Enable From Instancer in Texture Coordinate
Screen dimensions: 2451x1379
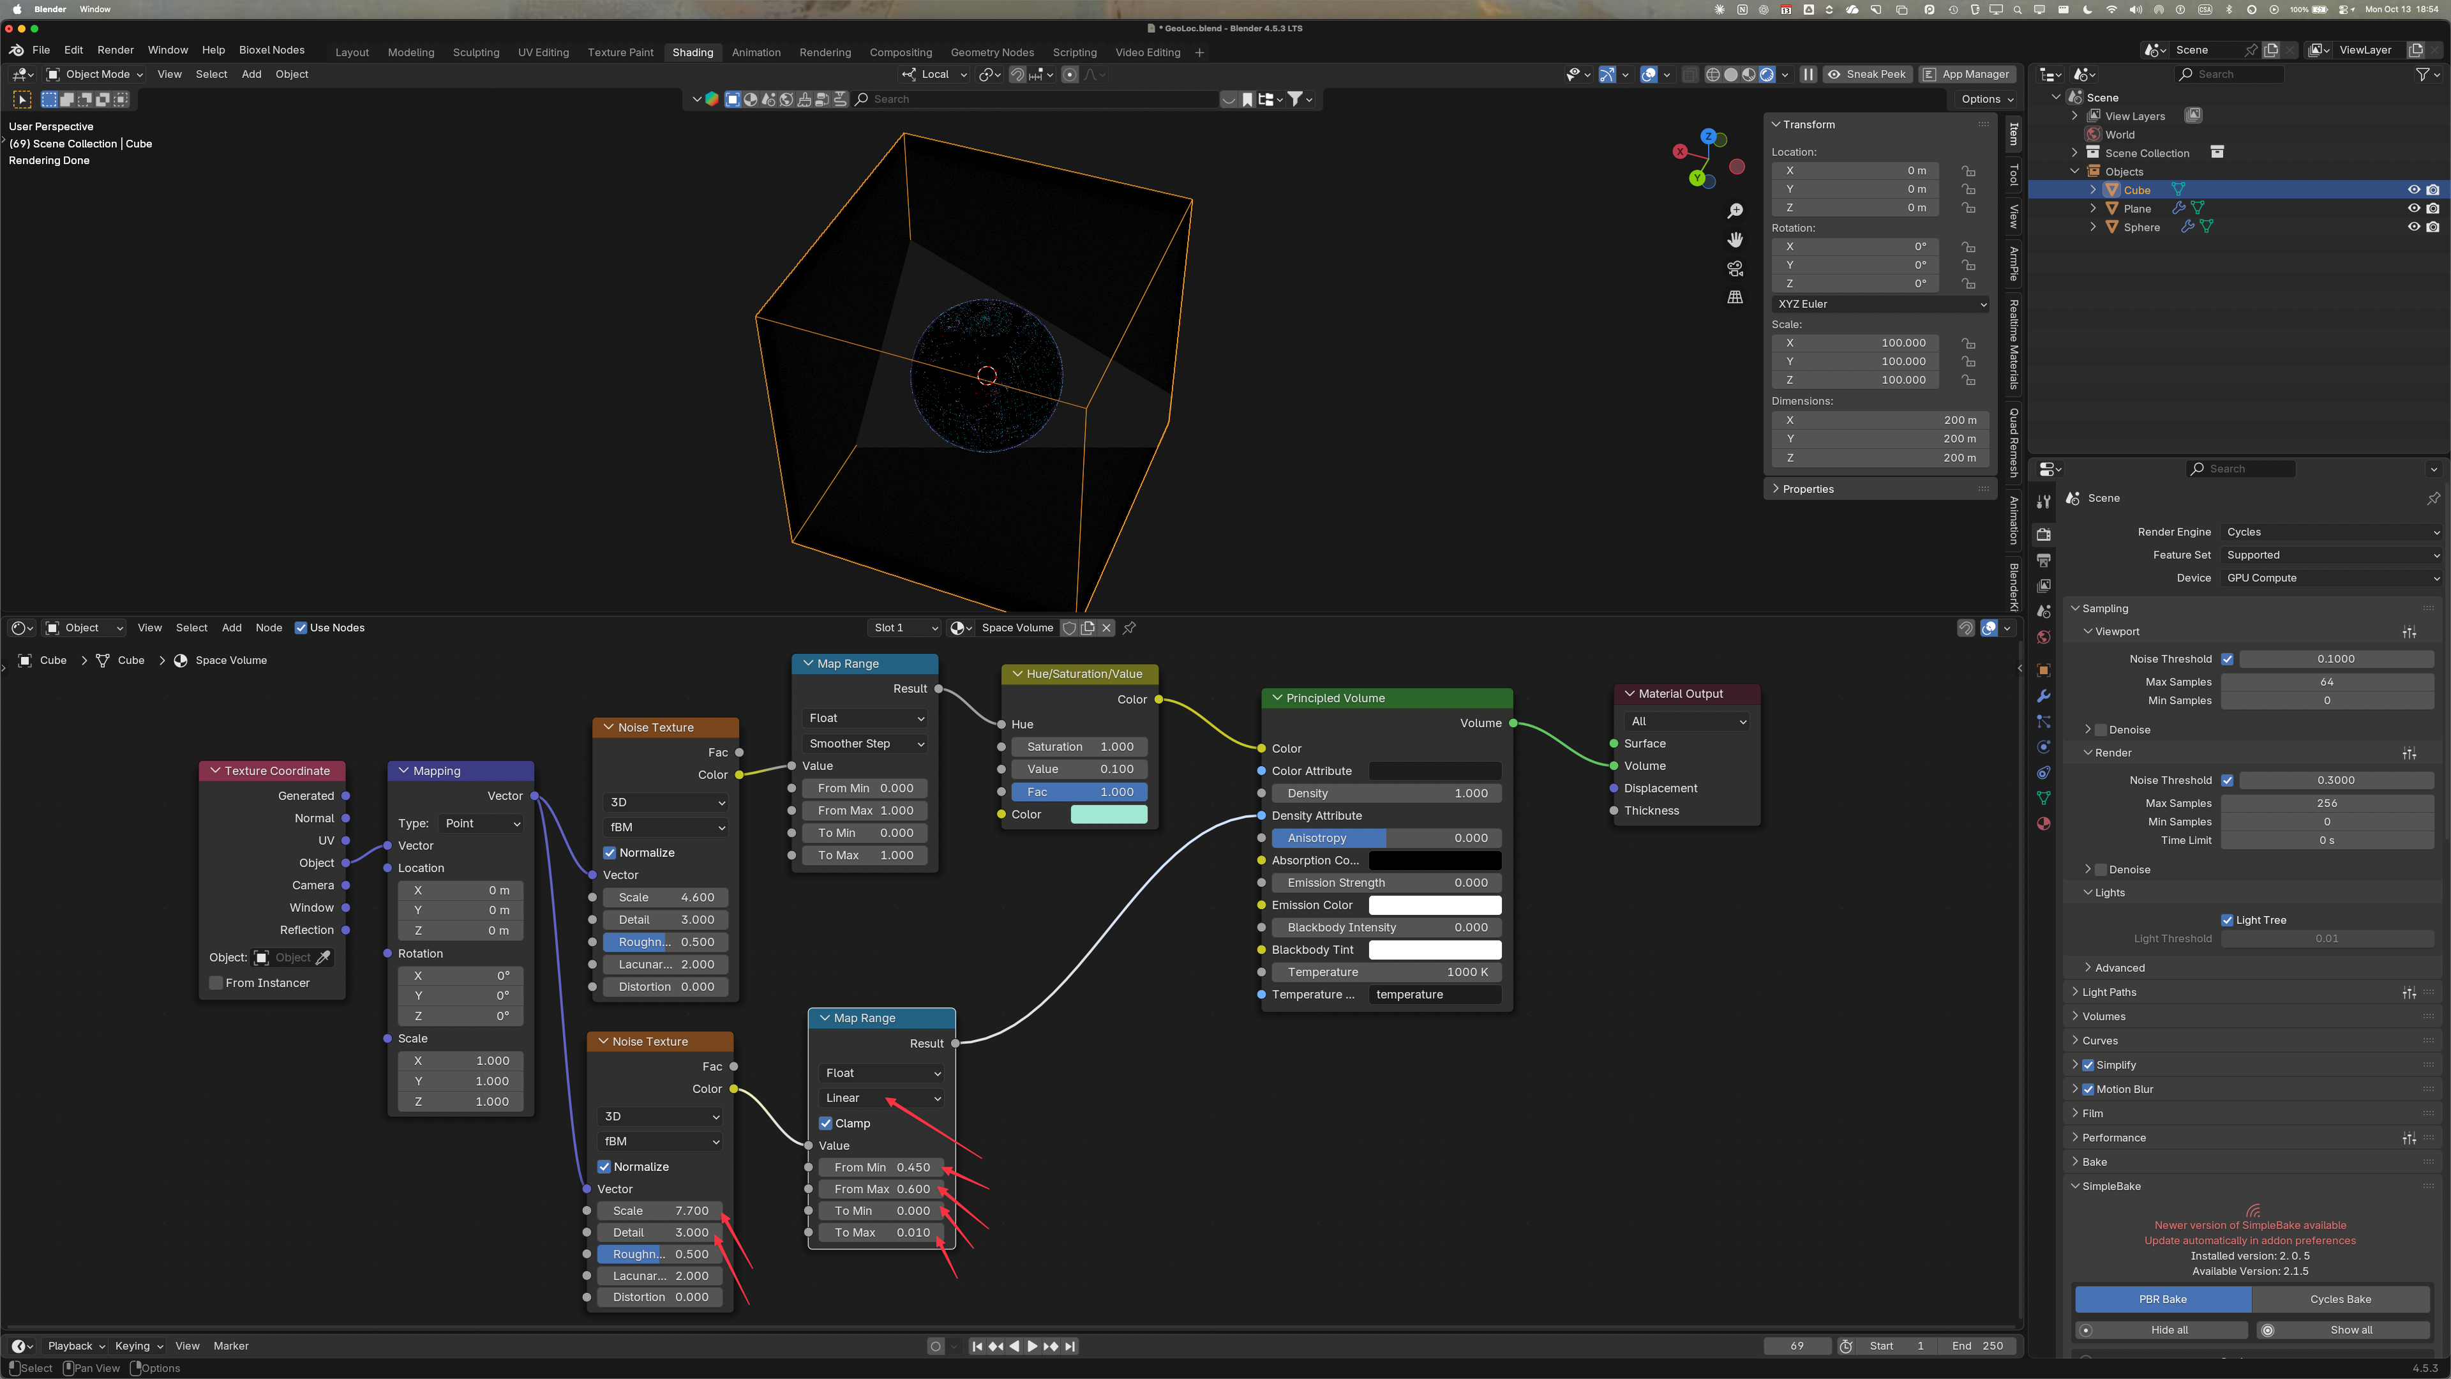[x=216, y=983]
